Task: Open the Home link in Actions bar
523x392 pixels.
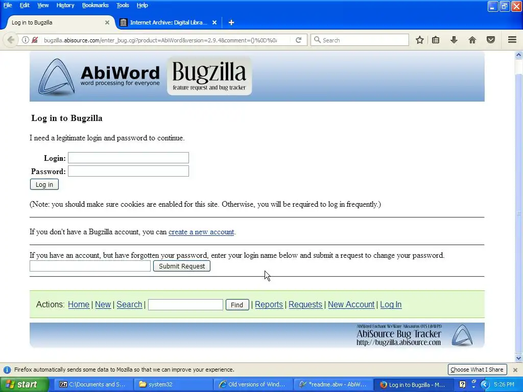Action: tap(79, 304)
